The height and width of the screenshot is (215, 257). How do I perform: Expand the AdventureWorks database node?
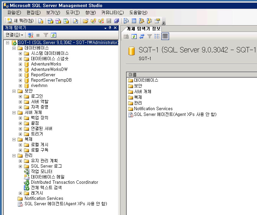coord(21,64)
